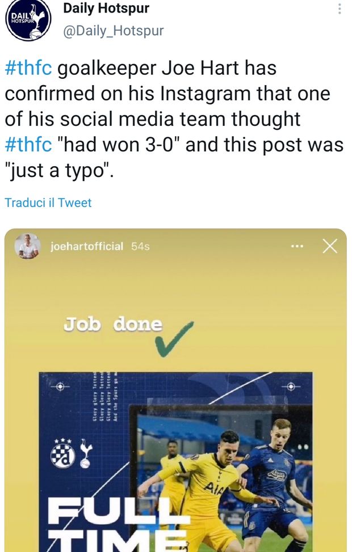Screen dimensions: 352x552
Task: Click the Tottenham cockerel crest
Action: [x=86, y=453]
